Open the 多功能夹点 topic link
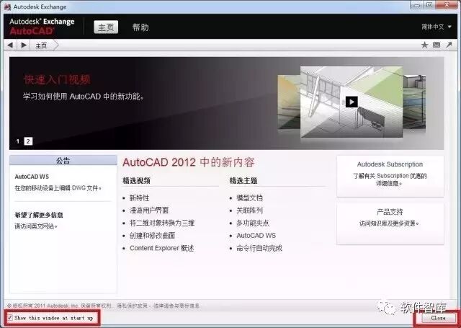 click(253, 223)
